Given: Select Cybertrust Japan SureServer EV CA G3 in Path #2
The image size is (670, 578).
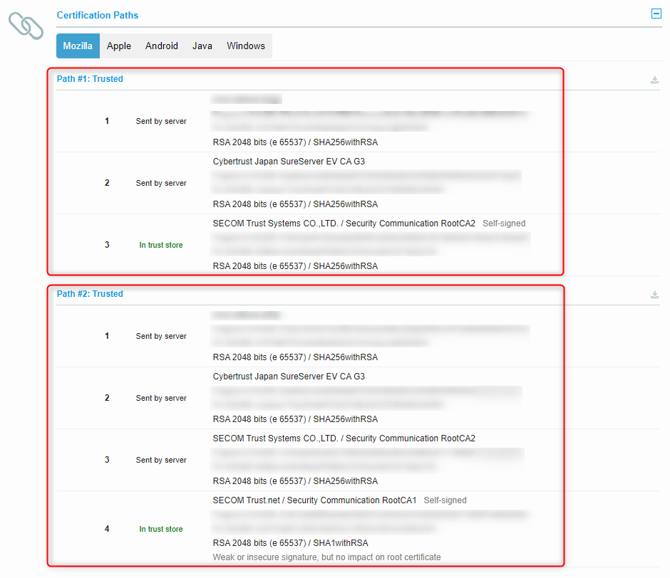Looking at the screenshot, I should click(x=289, y=377).
